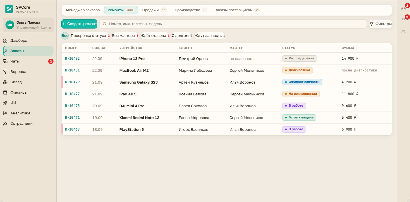Open the Воронка funnel icon
410x202 pixels.
5,72
